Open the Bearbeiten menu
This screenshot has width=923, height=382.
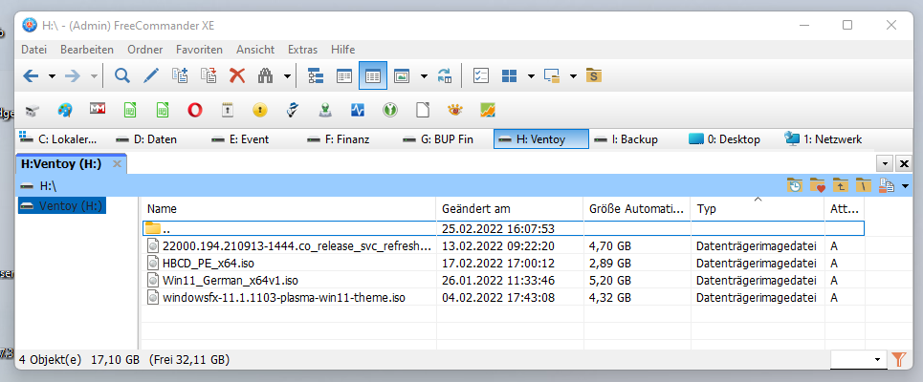[86, 50]
